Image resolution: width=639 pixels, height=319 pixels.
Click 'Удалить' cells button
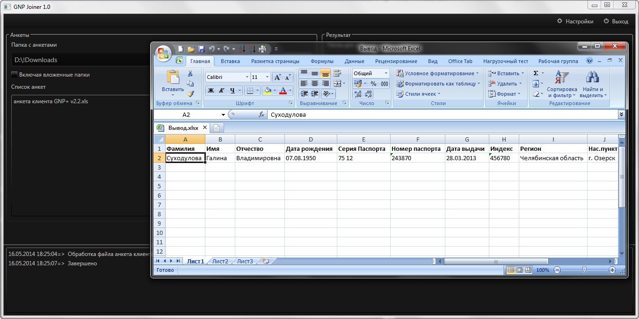505,84
